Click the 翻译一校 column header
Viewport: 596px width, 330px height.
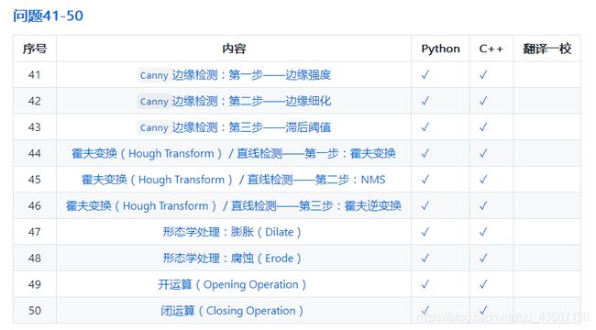547,49
